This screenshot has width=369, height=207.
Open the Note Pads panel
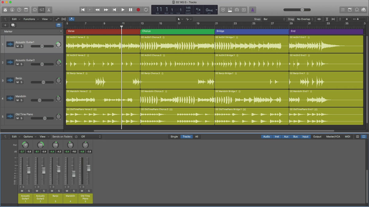[350, 10]
